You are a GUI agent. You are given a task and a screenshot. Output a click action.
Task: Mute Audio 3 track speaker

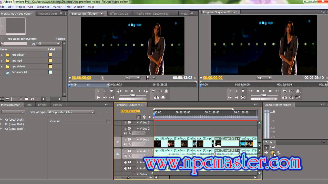[126, 168]
